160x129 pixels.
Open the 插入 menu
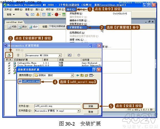(39, 10)
